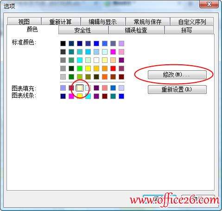
Task: Select the dark purple swatch in 图表填充 row
Action: [x=96, y=88]
